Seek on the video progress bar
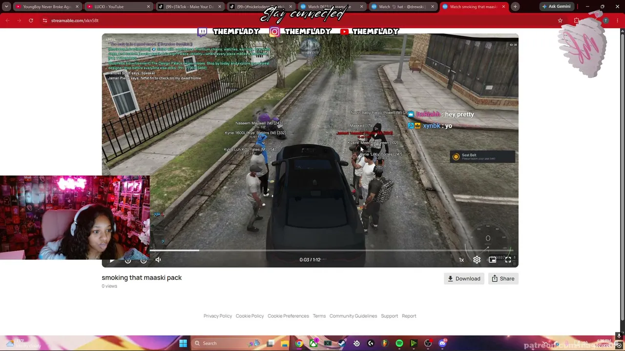The height and width of the screenshot is (351, 625). coord(310,251)
